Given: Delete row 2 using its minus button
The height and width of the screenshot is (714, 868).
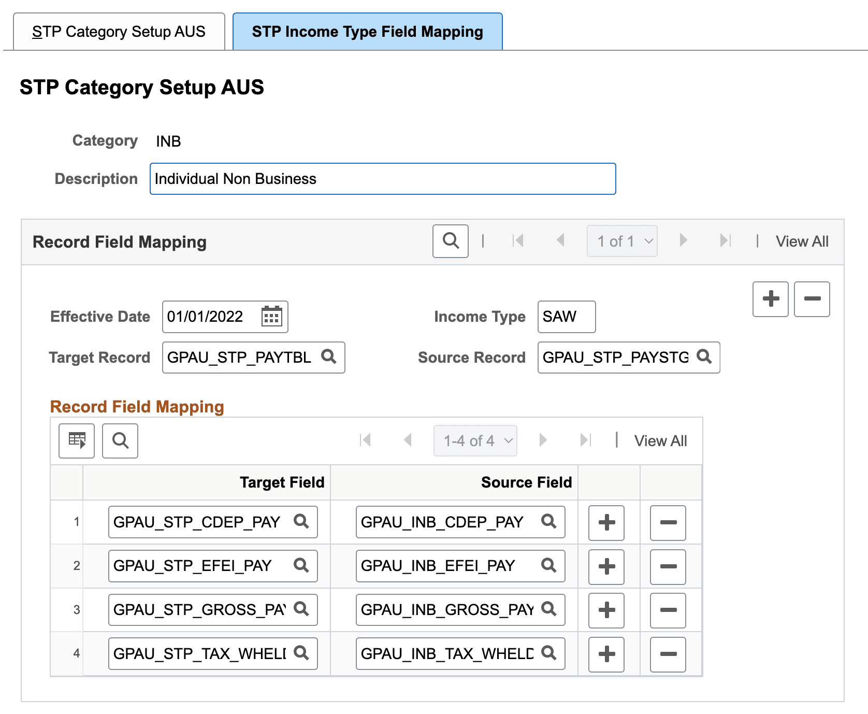Looking at the screenshot, I should tap(668, 566).
